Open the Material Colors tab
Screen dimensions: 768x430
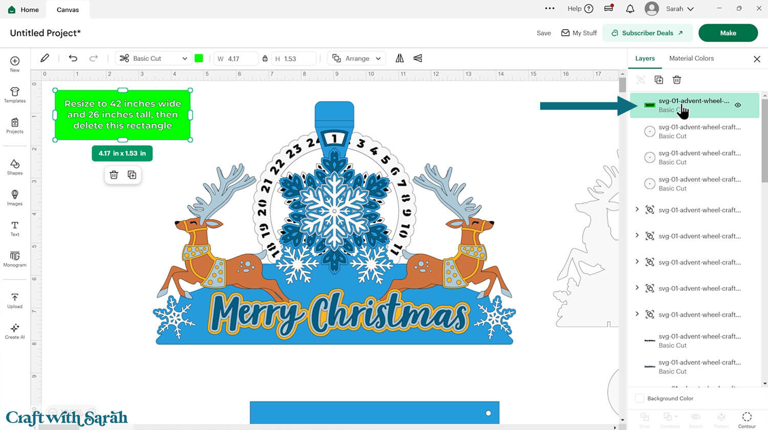(691, 58)
